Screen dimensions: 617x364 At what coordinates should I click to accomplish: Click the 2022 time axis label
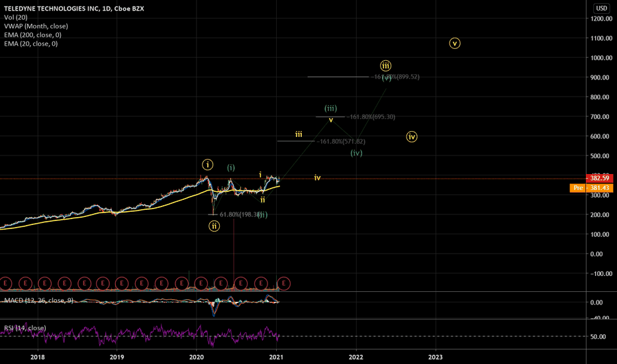point(356,357)
